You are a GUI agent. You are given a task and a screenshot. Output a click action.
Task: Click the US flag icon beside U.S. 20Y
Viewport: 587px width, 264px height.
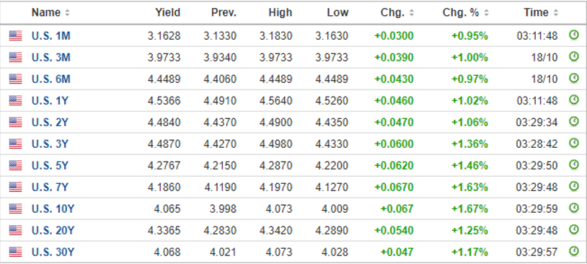pyautogui.click(x=15, y=230)
